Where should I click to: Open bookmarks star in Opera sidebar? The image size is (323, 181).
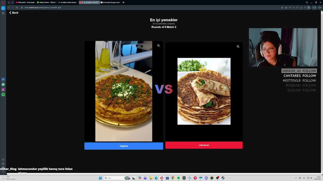tap(3, 13)
